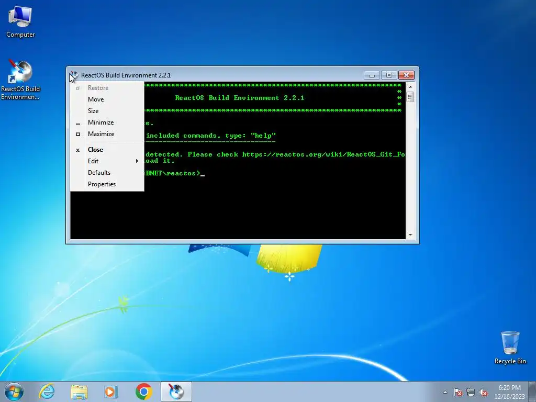Screen dimensions: 536x402
Task: Click the network status tray icon
Action: point(471,392)
